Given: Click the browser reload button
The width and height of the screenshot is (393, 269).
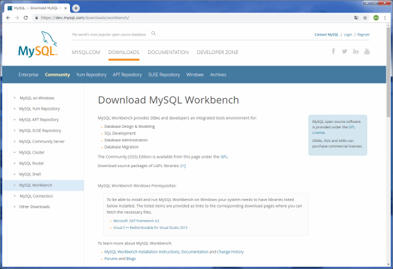Looking at the screenshot, I should coord(26,18).
